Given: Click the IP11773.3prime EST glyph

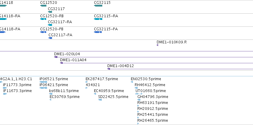Looking at the screenshot, I should pos(5,88).
